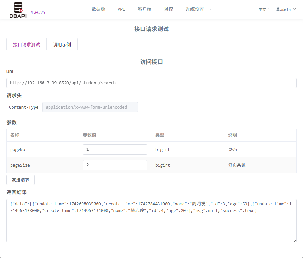Click the Content-Type disabled field
This screenshot has height=258, width=303.
click(x=90, y=107)
